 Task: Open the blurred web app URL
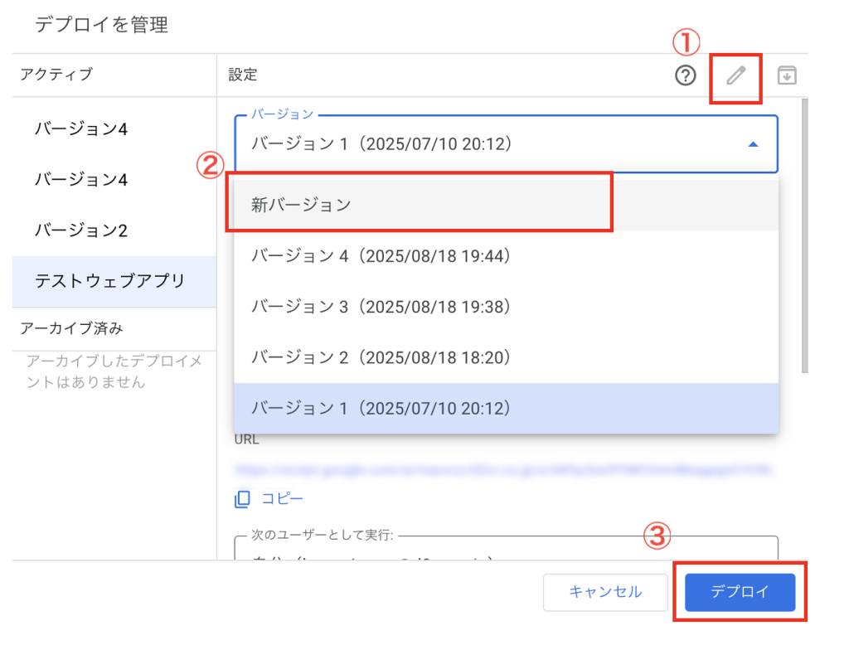(506, 469)
